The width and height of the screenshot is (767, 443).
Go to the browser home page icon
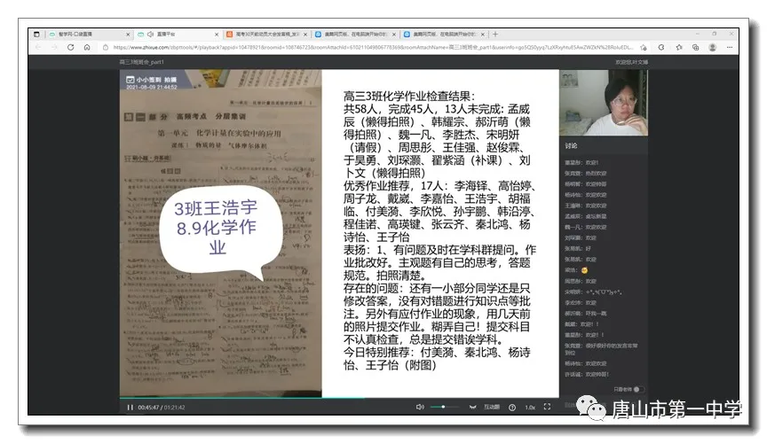(86, 48)
